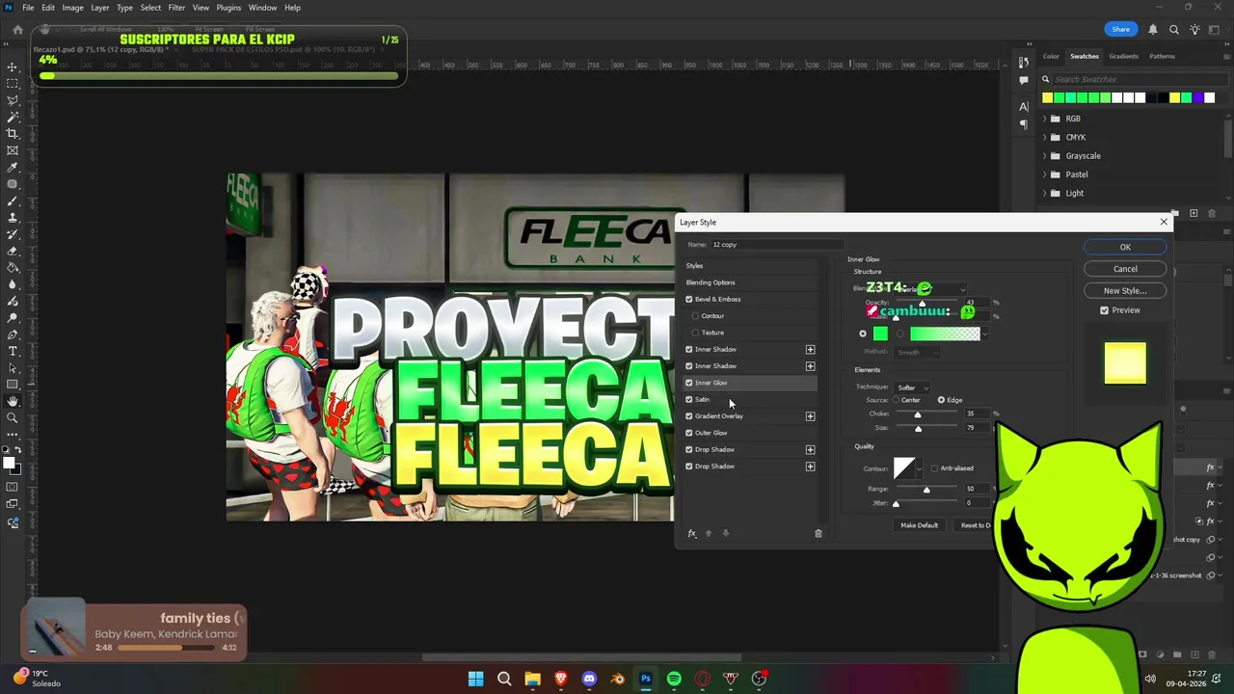
Task: Toggle Bevel & Emboss checkbox
Action: (x=689, y=300)
